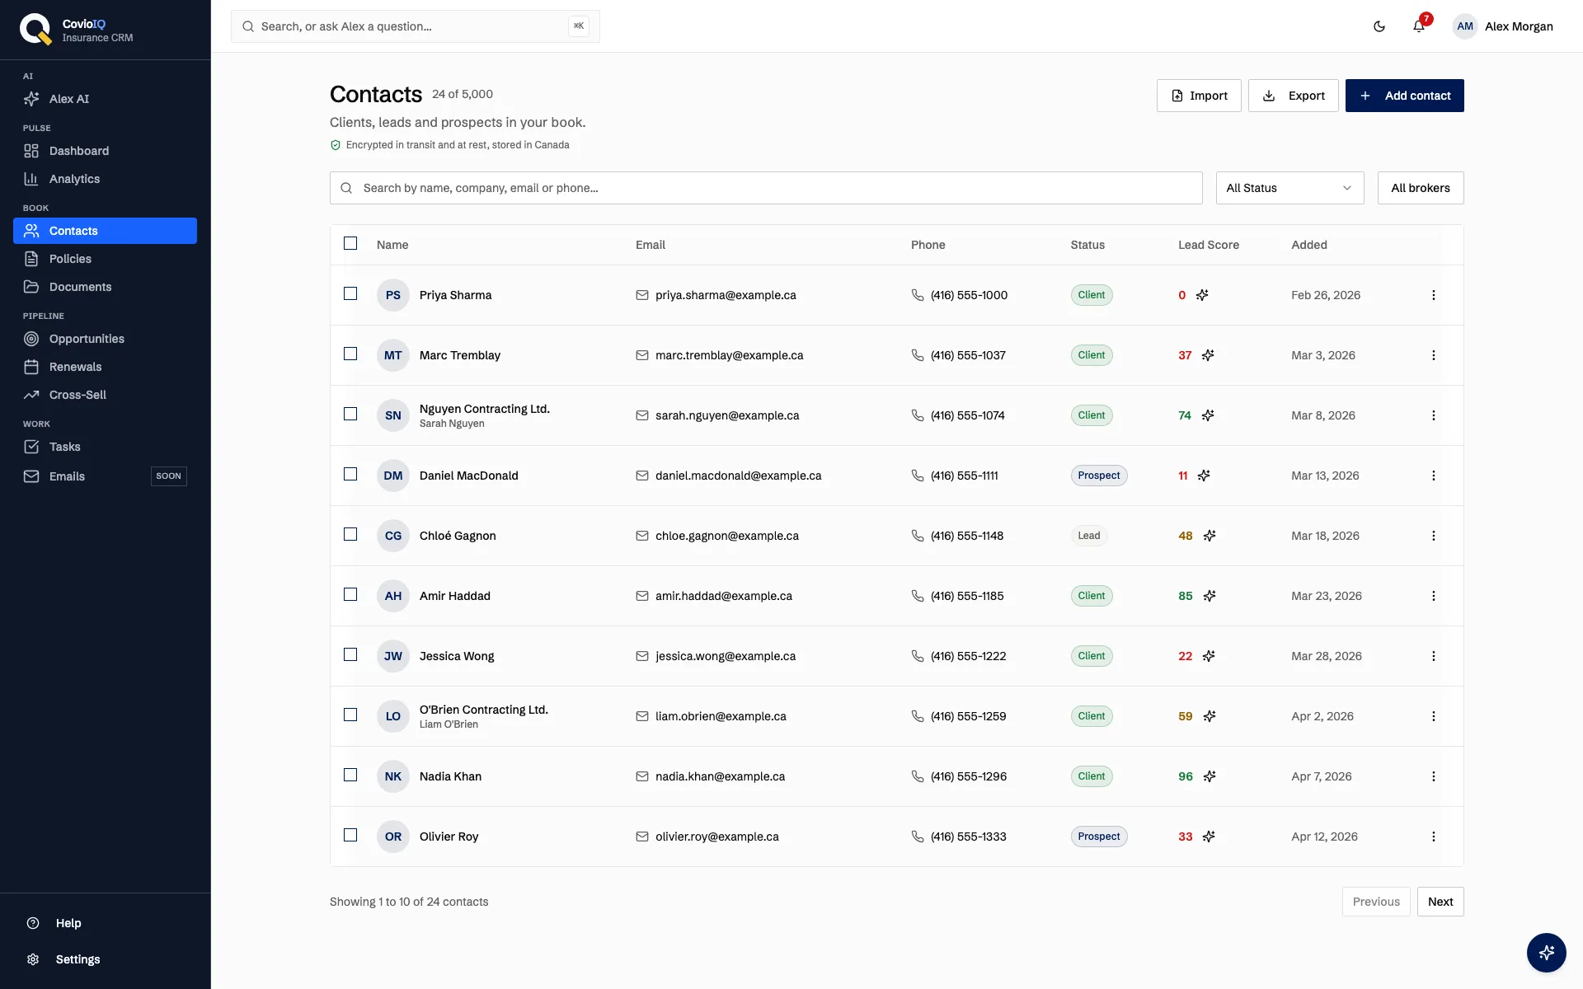1583x989 pixels.
Task: Open notifications bell with 7 badge
Action: (1419, 26)
